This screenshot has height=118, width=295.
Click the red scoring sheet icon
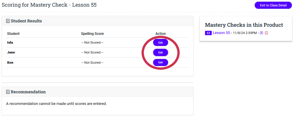click(266, 33)
